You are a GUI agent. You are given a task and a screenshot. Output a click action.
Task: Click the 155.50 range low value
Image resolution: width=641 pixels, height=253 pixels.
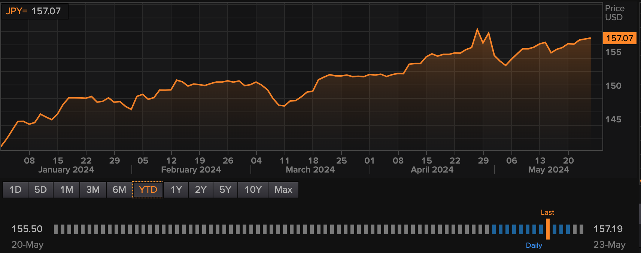click(x=27, y=229)
